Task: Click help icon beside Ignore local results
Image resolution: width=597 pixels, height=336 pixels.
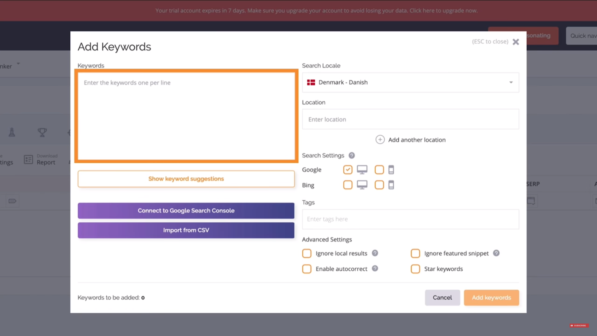Action: pyautogui.click(x=375, y=253)
